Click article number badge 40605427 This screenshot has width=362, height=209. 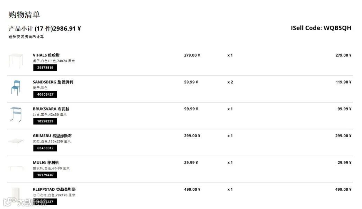[x=45, y=94]
